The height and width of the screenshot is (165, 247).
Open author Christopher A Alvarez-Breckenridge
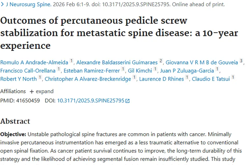(x=88, y=79)
